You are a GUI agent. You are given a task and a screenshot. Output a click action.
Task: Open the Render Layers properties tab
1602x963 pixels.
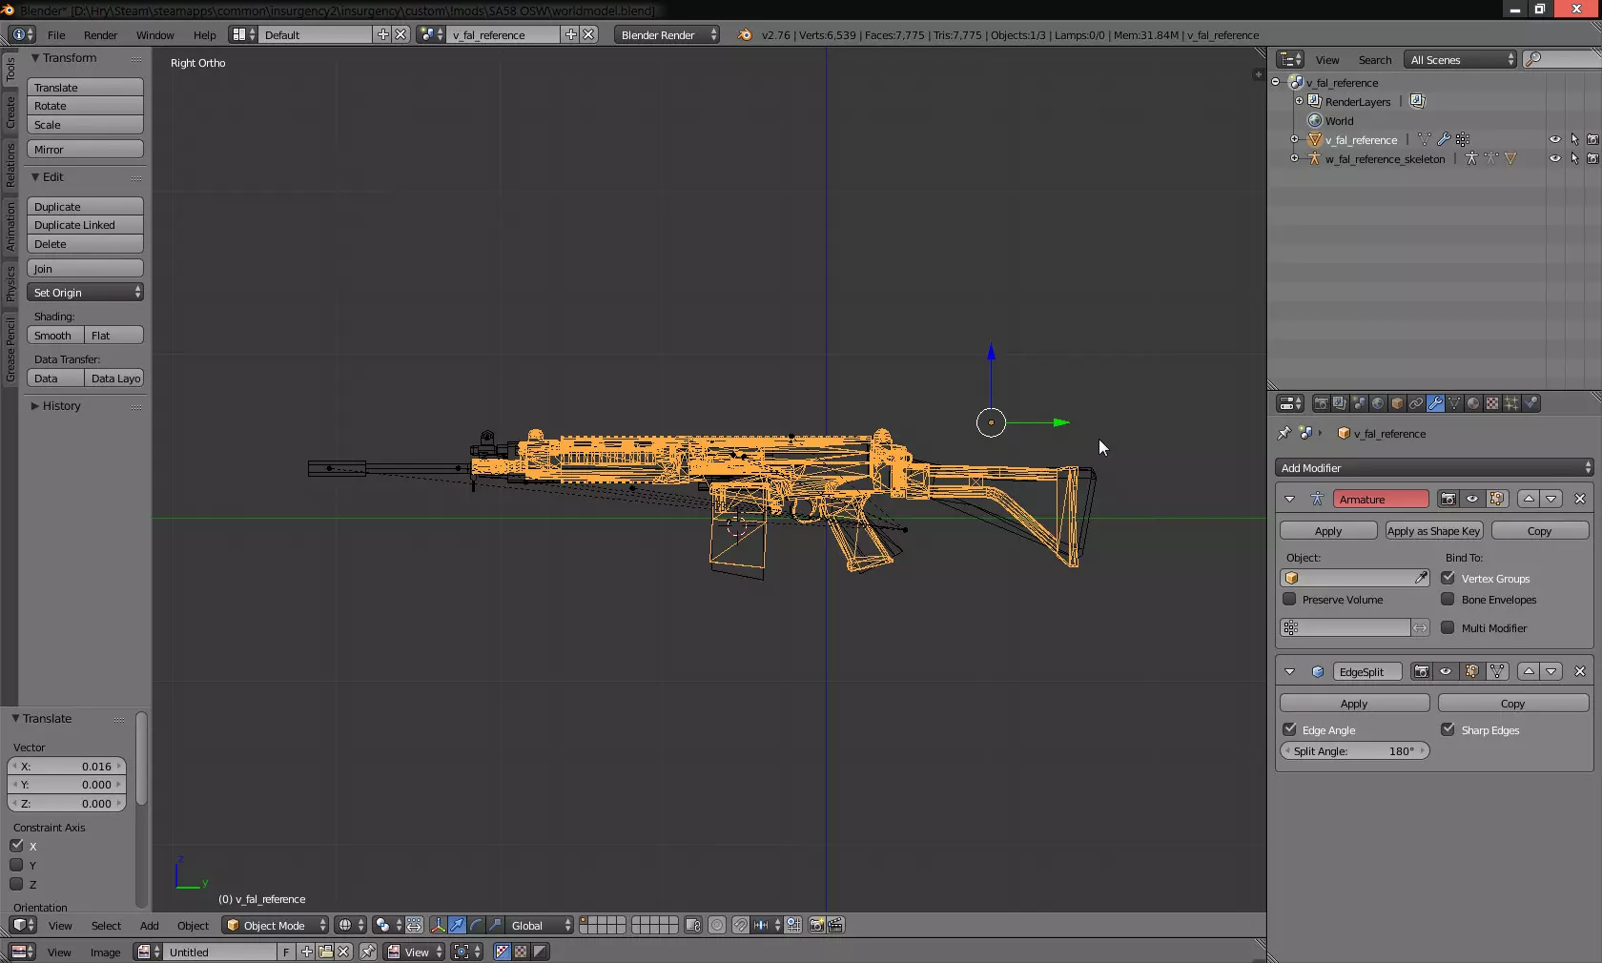(1340, 403)
